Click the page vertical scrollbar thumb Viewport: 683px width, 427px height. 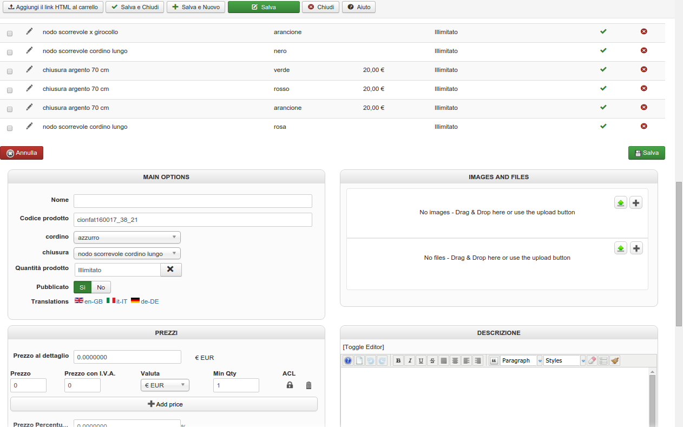tap(679, 254)
